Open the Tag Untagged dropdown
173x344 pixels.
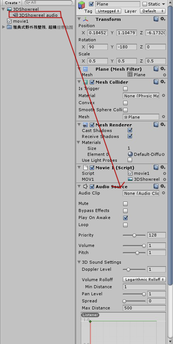pyautogui.click(x=109, y=11)
